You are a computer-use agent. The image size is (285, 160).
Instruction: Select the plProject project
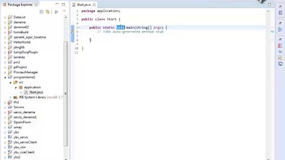pos(20,67)
